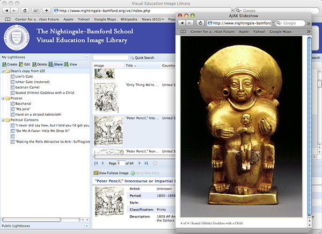Click the add bookmark plus button
This screenshot has height=234, width=322.
pyautogui.click(x=47, y=11)
